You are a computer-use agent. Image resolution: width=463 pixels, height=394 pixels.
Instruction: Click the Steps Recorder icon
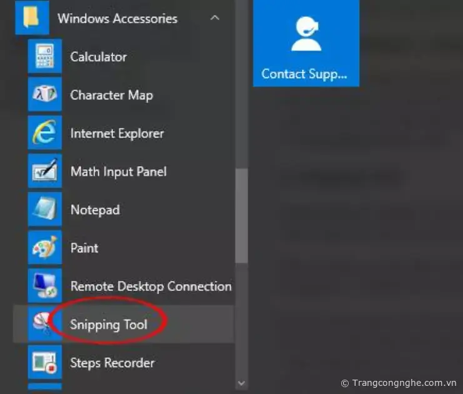pos(44,363)
